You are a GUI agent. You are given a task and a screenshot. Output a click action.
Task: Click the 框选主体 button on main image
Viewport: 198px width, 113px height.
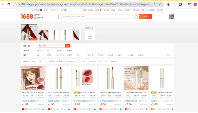[x=33, y=39]
